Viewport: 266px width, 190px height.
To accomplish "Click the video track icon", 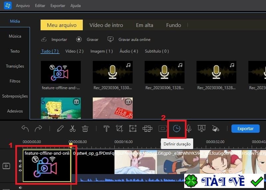I will 6,166.
